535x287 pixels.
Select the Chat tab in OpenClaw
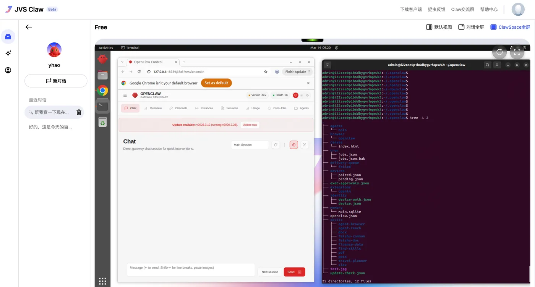point(130,108)
